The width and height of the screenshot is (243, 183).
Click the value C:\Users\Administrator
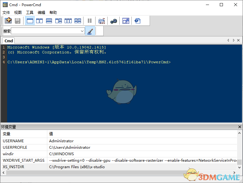[70, 148]
